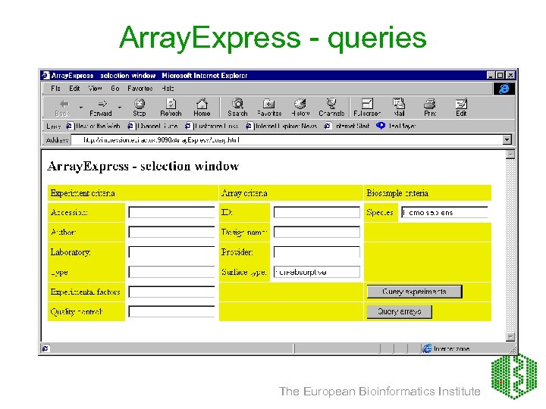Open the Go menu
The image size is (546, 409).
tap(115, 89)
